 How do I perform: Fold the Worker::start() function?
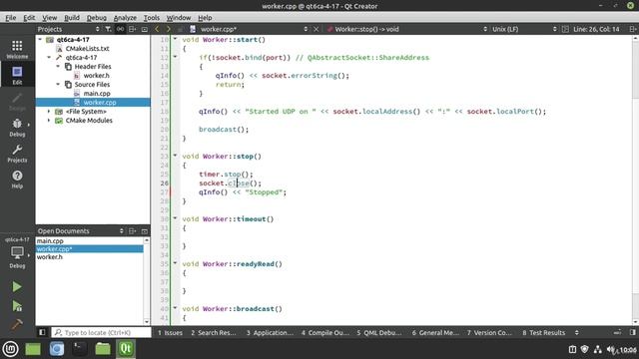click(x=176, y=39)
